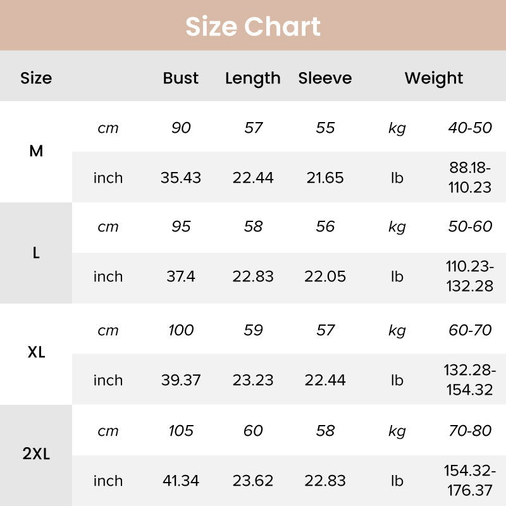506x506 pixels.
Task: Select the 132.28-154.32 lb weight cell
Action: pos(470,380)
